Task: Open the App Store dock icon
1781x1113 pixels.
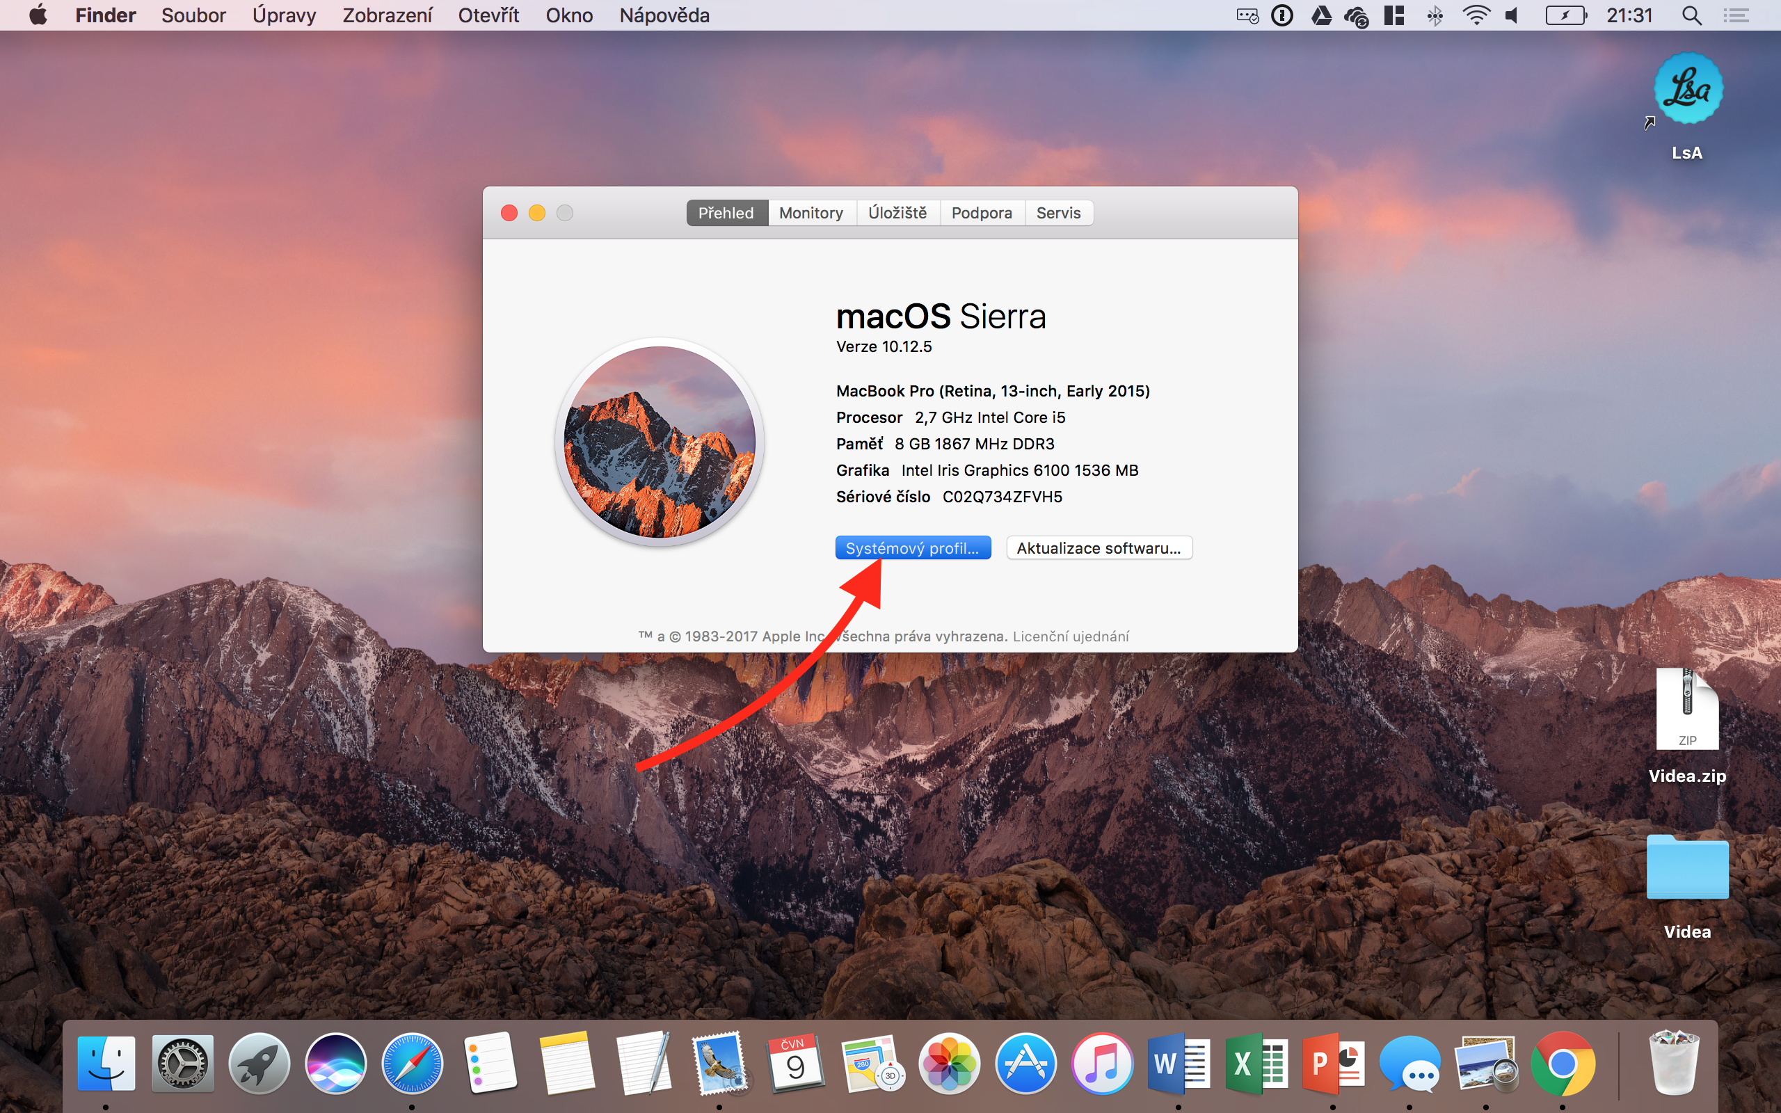Action: tap(1025, 1064)
